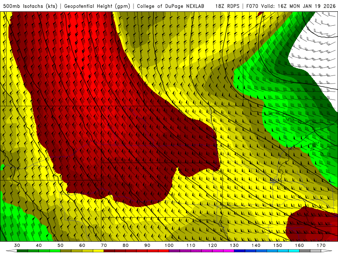This screenshot has width=338, height=253.
Task: Click the 60 value on the color scale
Action: click(x=82, y=245)
